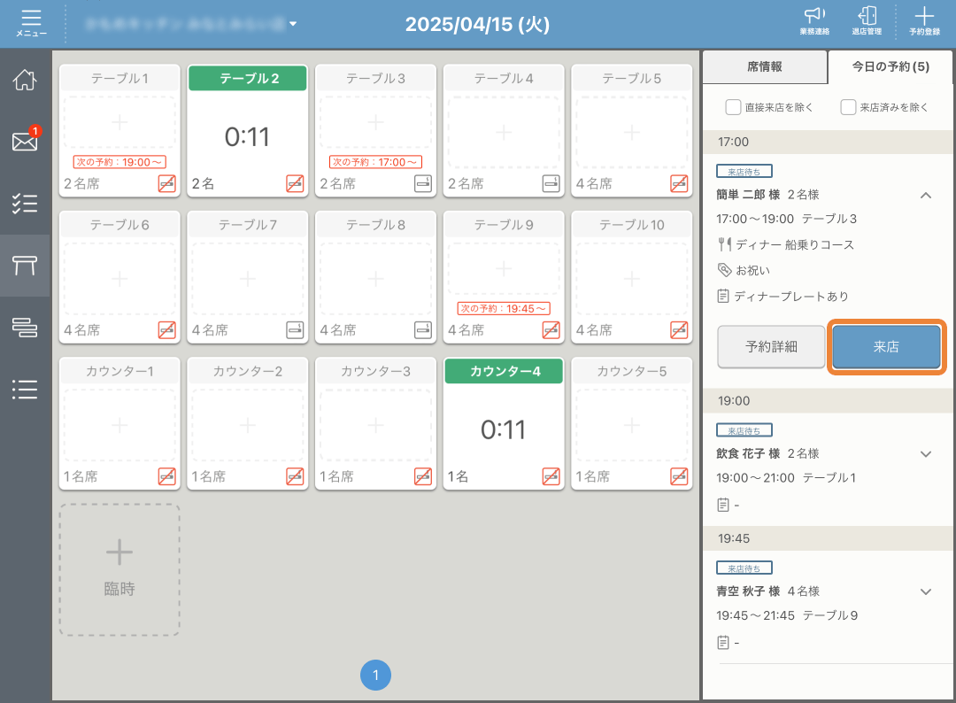Check 直接来店を除く checkbox
The height and width of the screenshot is (703, 956).
(x=733, y=107)
